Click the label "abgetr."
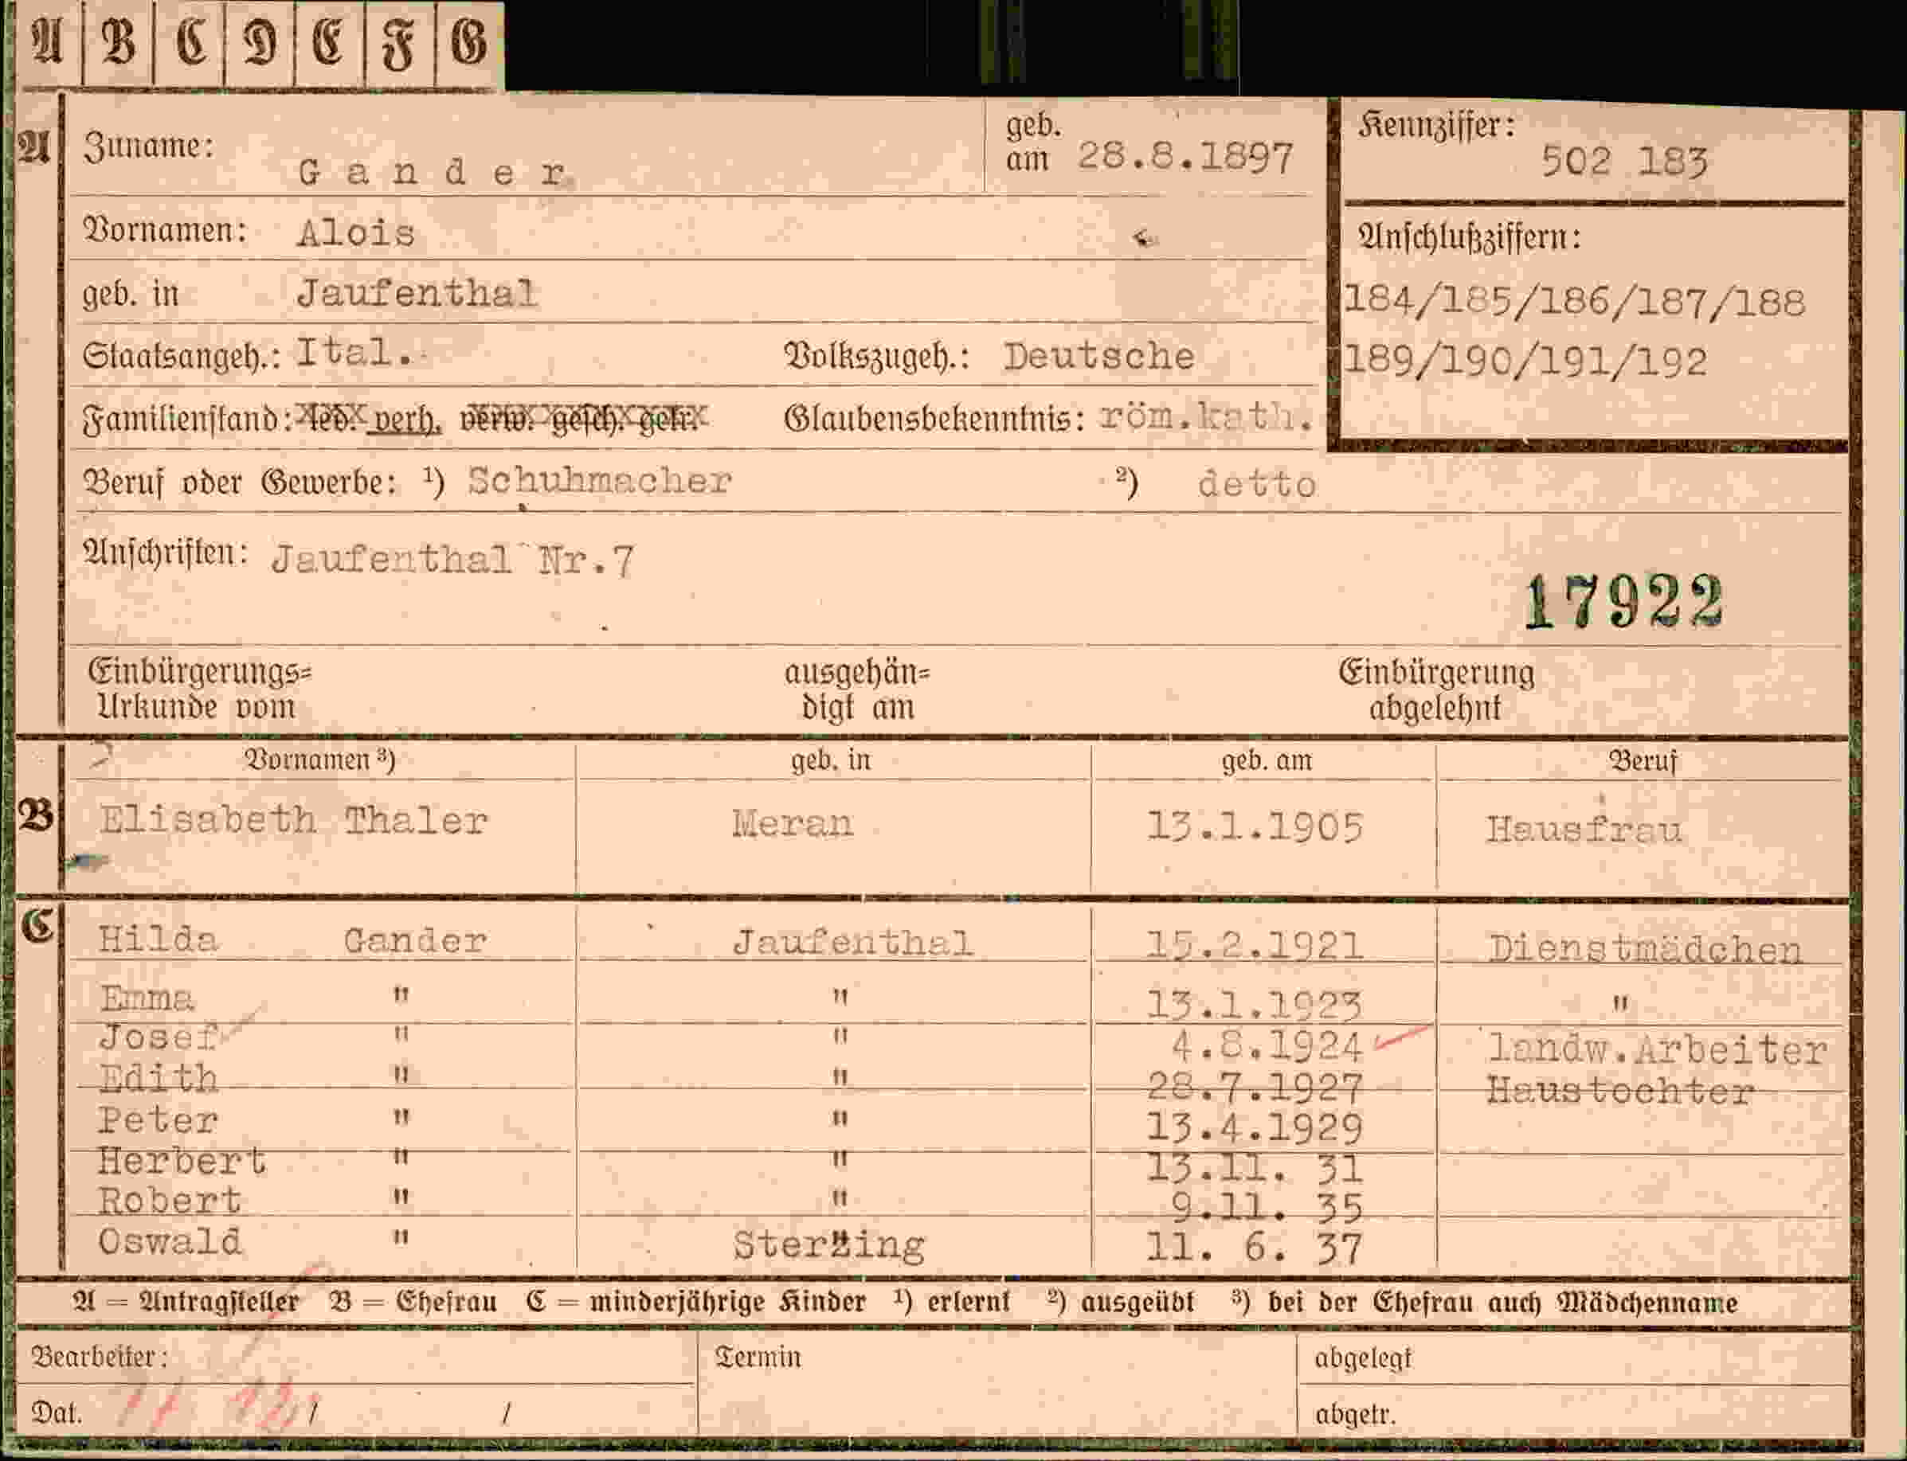 pos(1356,1415)
